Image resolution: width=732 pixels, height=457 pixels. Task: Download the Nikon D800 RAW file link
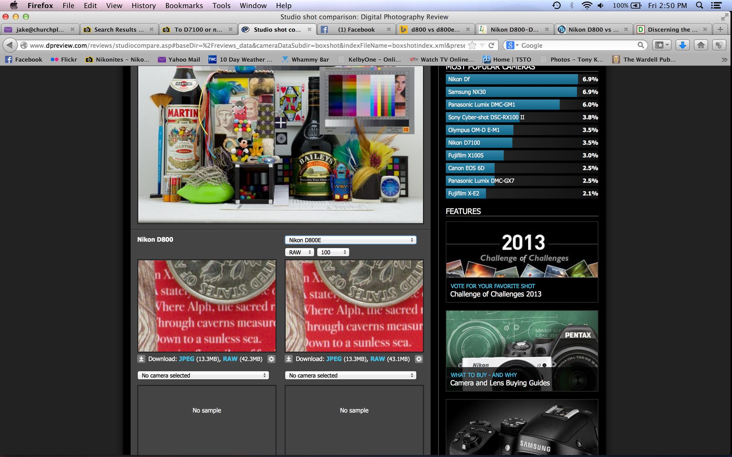coord(230,359)
